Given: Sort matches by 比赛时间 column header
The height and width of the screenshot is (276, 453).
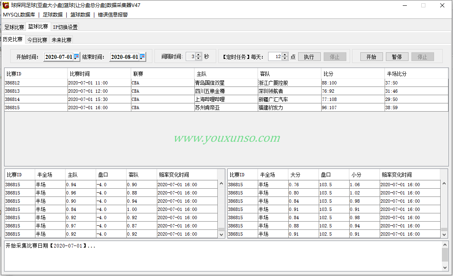Looking at the screenshot, I should point(99,74).
